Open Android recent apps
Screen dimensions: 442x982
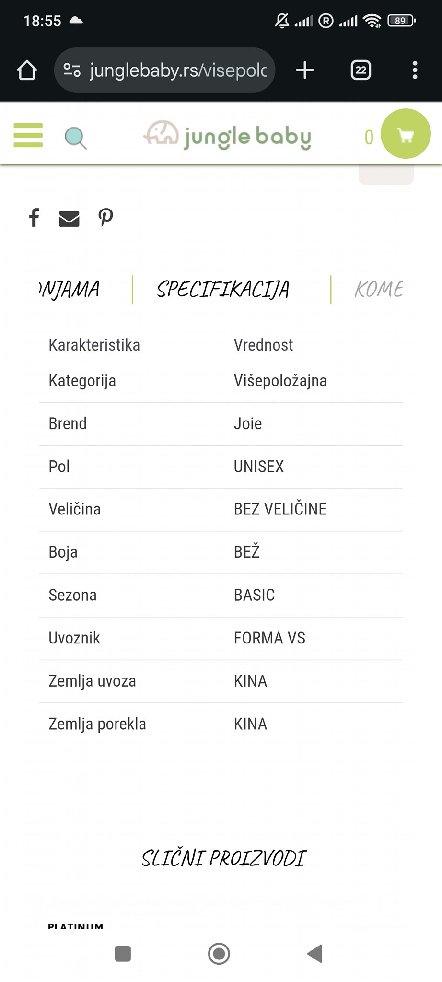point(123,954)
